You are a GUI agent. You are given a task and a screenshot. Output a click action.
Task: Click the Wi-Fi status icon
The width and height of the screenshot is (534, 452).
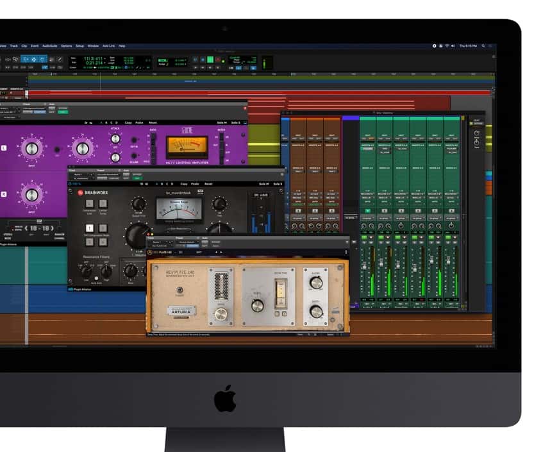coord(447,46)
